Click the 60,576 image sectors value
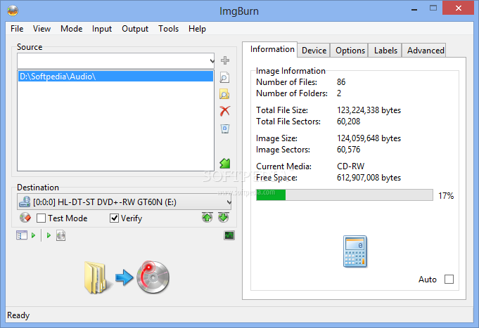Image resolution: width=479 pixels, height=328 pixels. [x=348, y=150]
